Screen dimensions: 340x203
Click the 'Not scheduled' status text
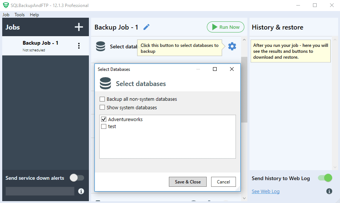coord(34,50)
